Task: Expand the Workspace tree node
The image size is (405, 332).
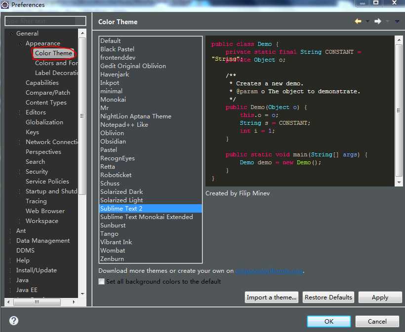Action: coord(19,221)
